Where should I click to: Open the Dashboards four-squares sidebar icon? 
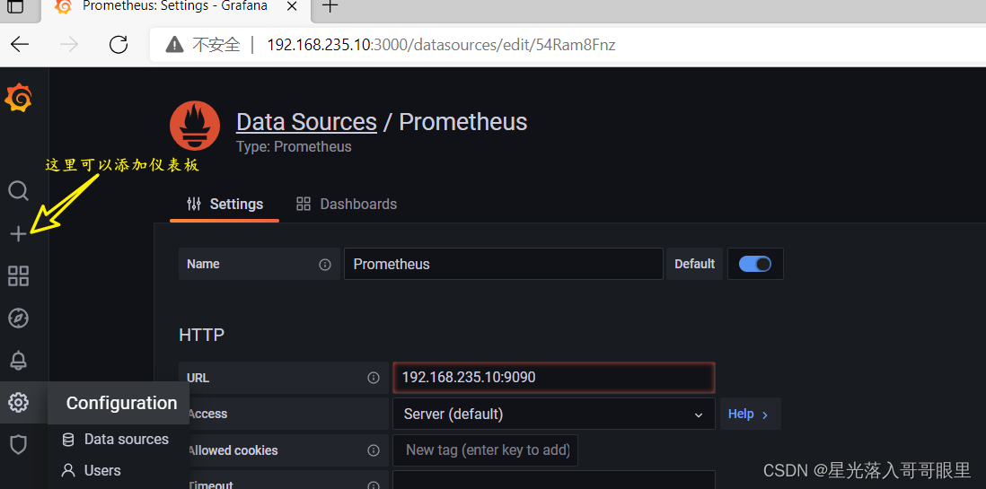pos(18,276)
